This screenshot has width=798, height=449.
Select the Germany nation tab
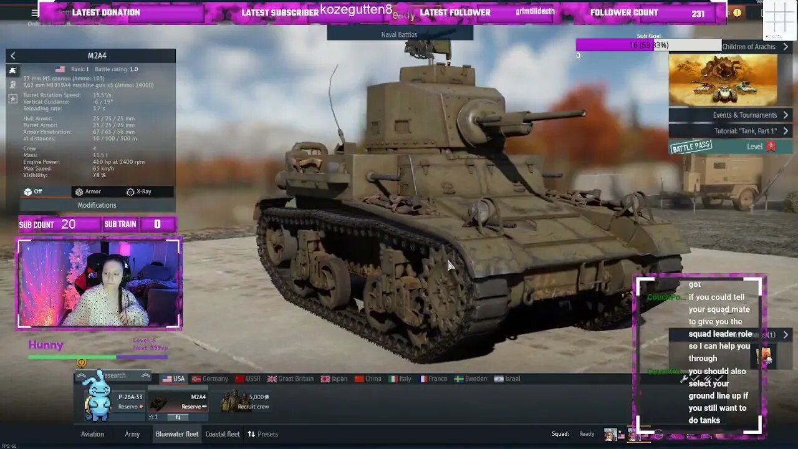click(210, 379)
